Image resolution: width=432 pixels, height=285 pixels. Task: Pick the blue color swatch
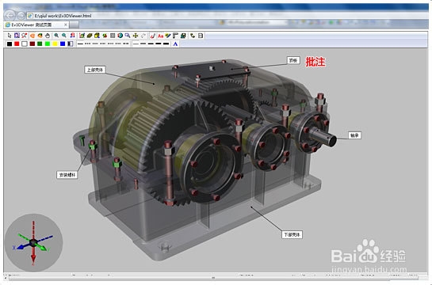63,44
